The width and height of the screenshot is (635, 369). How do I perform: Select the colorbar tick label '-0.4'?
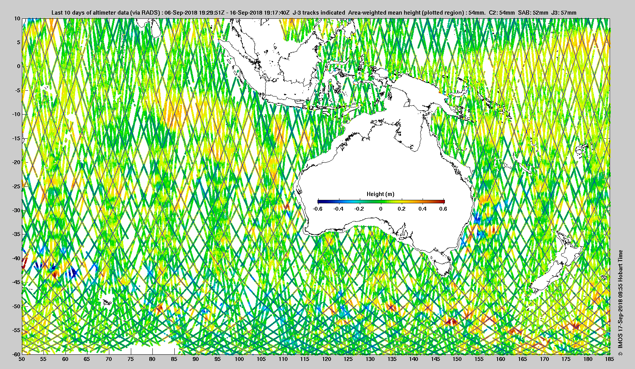point(339,209)
